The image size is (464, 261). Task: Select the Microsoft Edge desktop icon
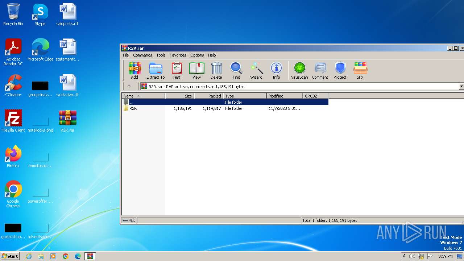[40, 50]
